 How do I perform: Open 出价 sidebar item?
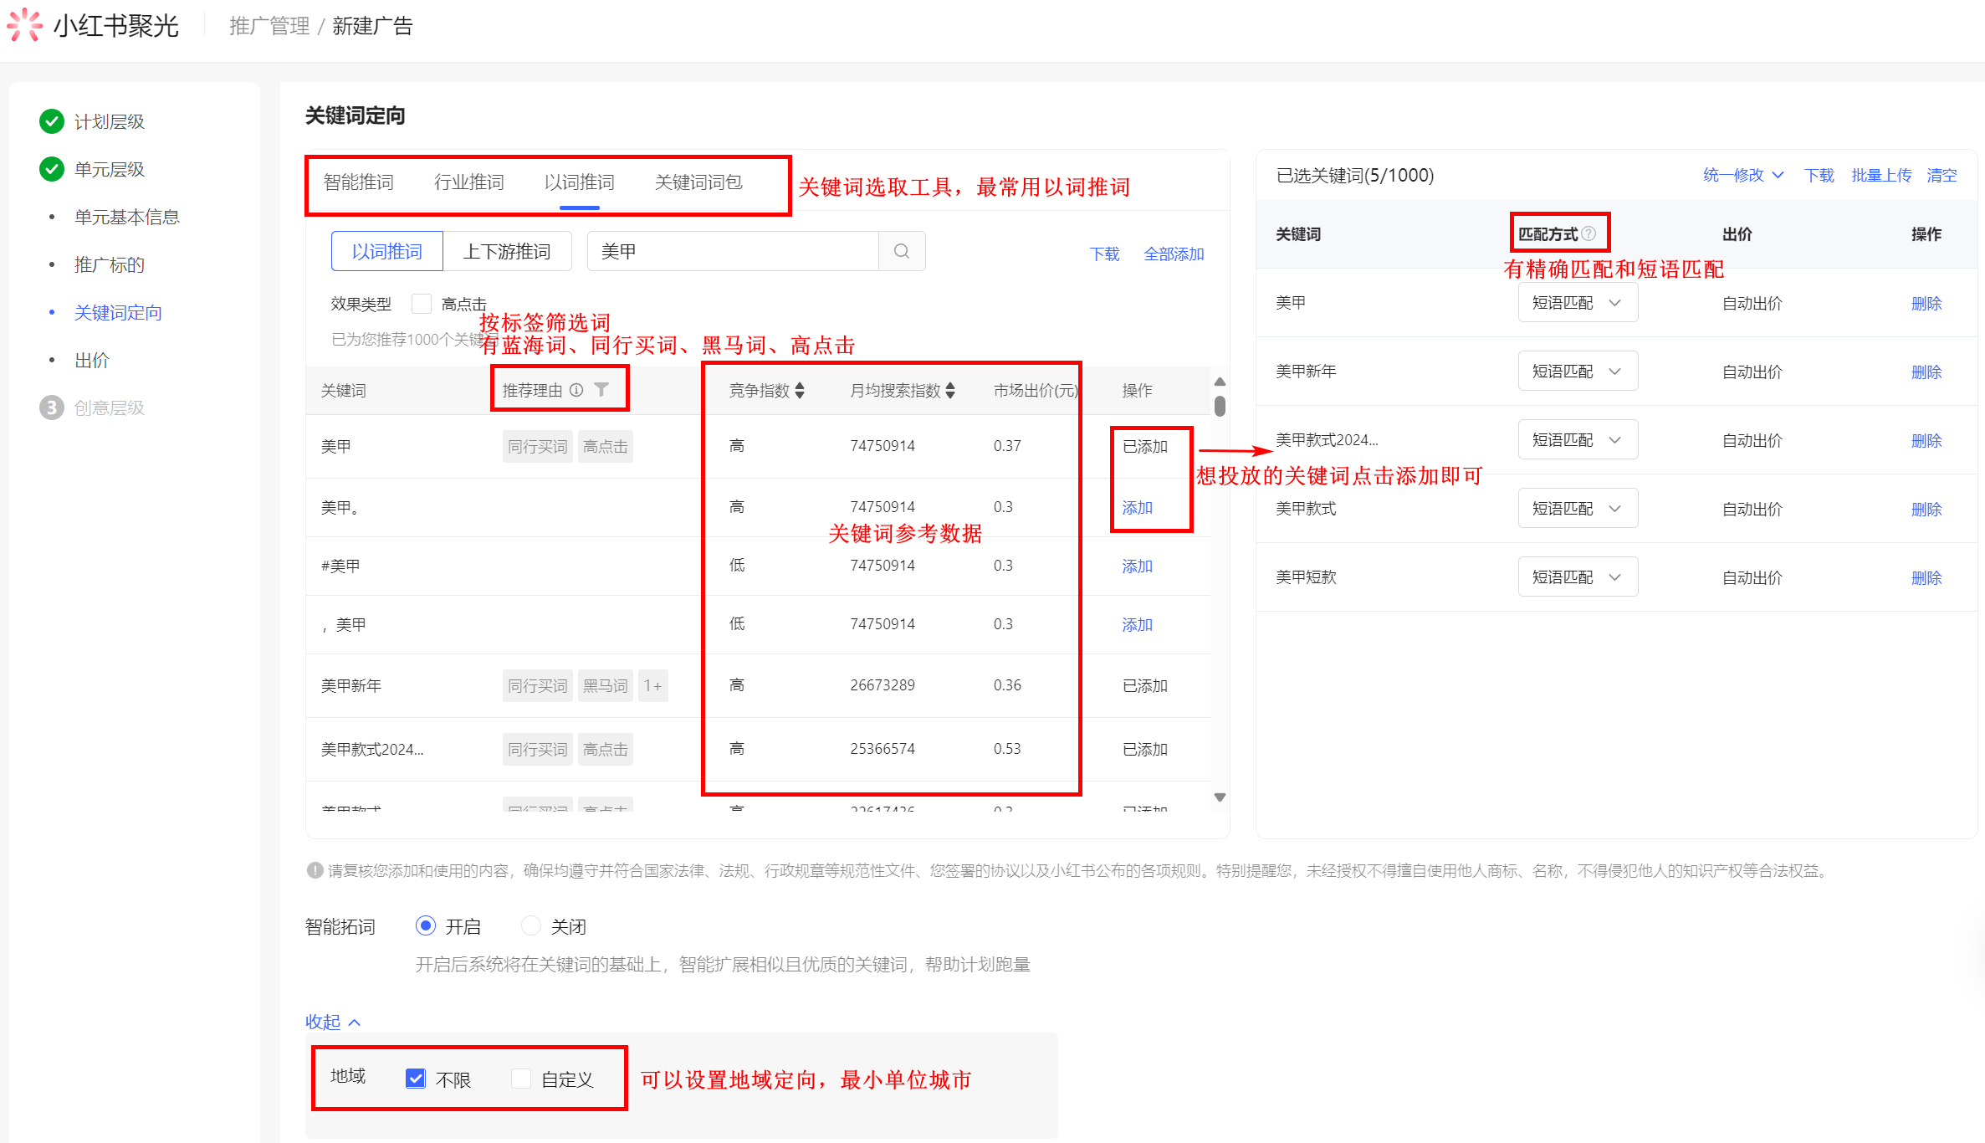[x=92, y=361]
